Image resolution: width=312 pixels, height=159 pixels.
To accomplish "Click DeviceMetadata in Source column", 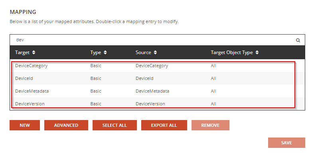I will [x=152, y=91].
